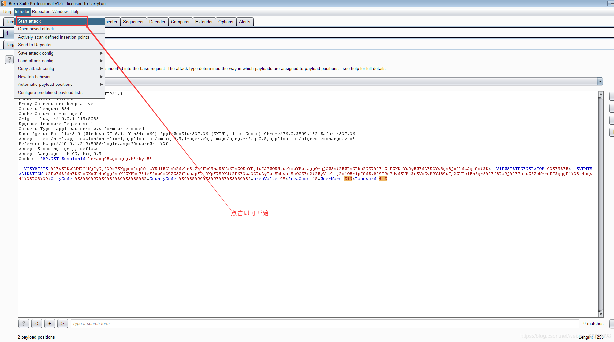Click the Content-Length: 564 line
Viewport: 614px width, 342px height.
tap(44, 109)
